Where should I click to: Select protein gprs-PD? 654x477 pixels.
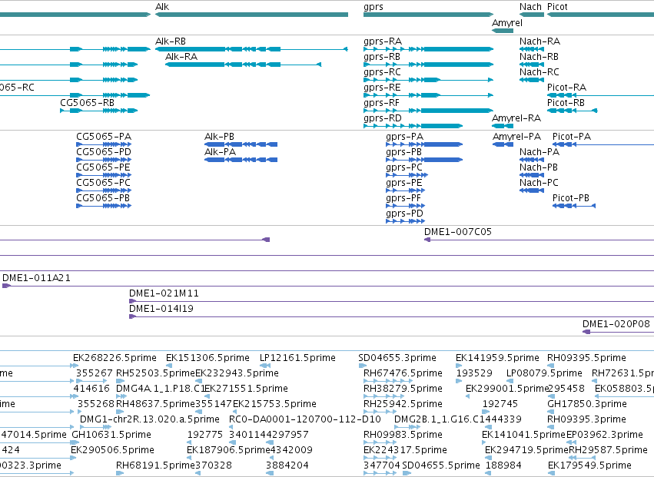click(404, 214)
